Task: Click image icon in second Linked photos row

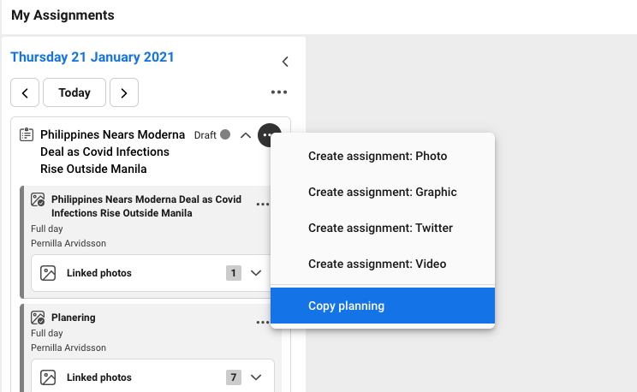Action: pos(49,377)
